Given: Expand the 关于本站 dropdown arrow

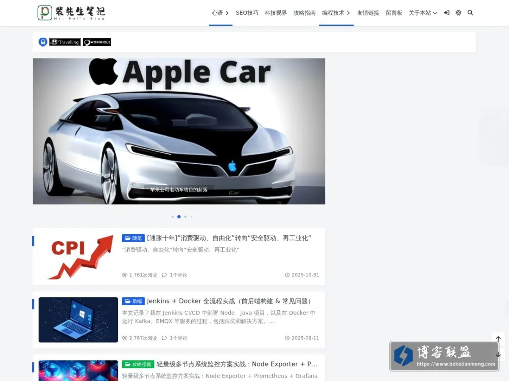Looking at the screenshot, I should 435,13.
